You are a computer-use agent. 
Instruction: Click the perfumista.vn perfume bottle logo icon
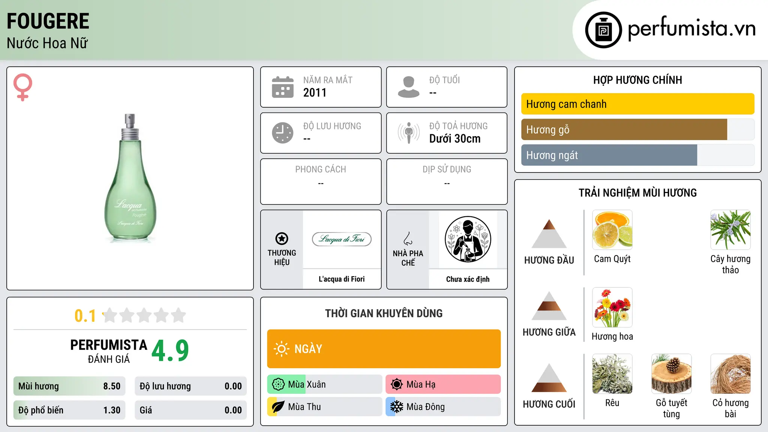(x=603, y=30)
